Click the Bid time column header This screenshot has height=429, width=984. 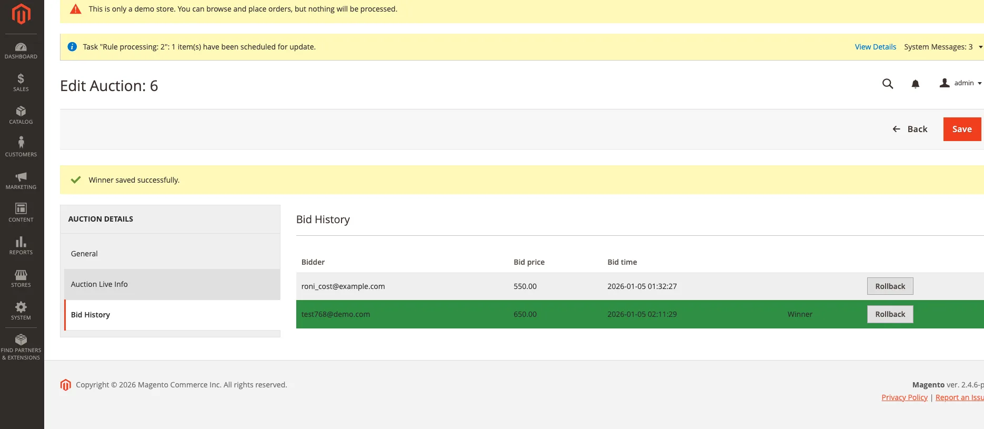[622, 262]
